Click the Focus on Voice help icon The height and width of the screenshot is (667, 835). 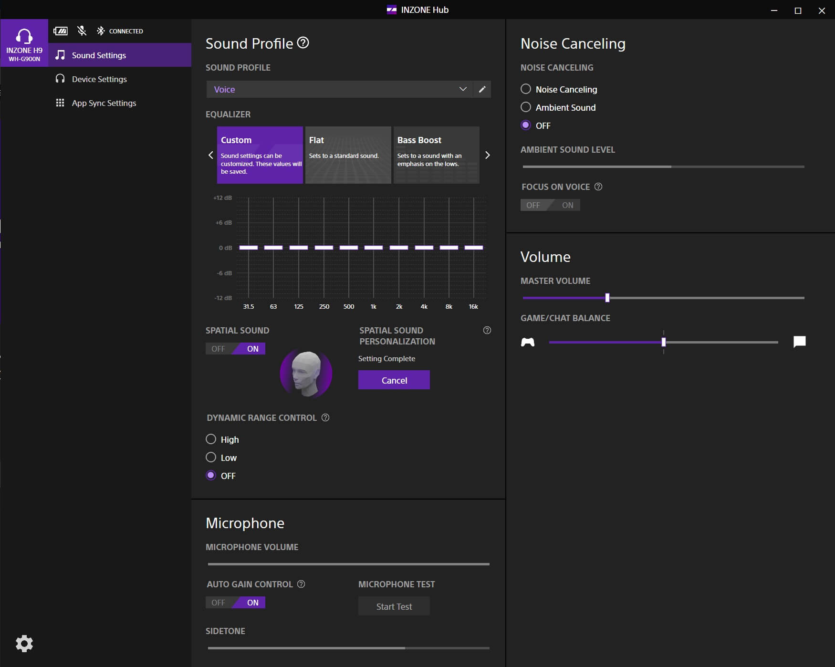pyautogui.click(x=598, y=187)
